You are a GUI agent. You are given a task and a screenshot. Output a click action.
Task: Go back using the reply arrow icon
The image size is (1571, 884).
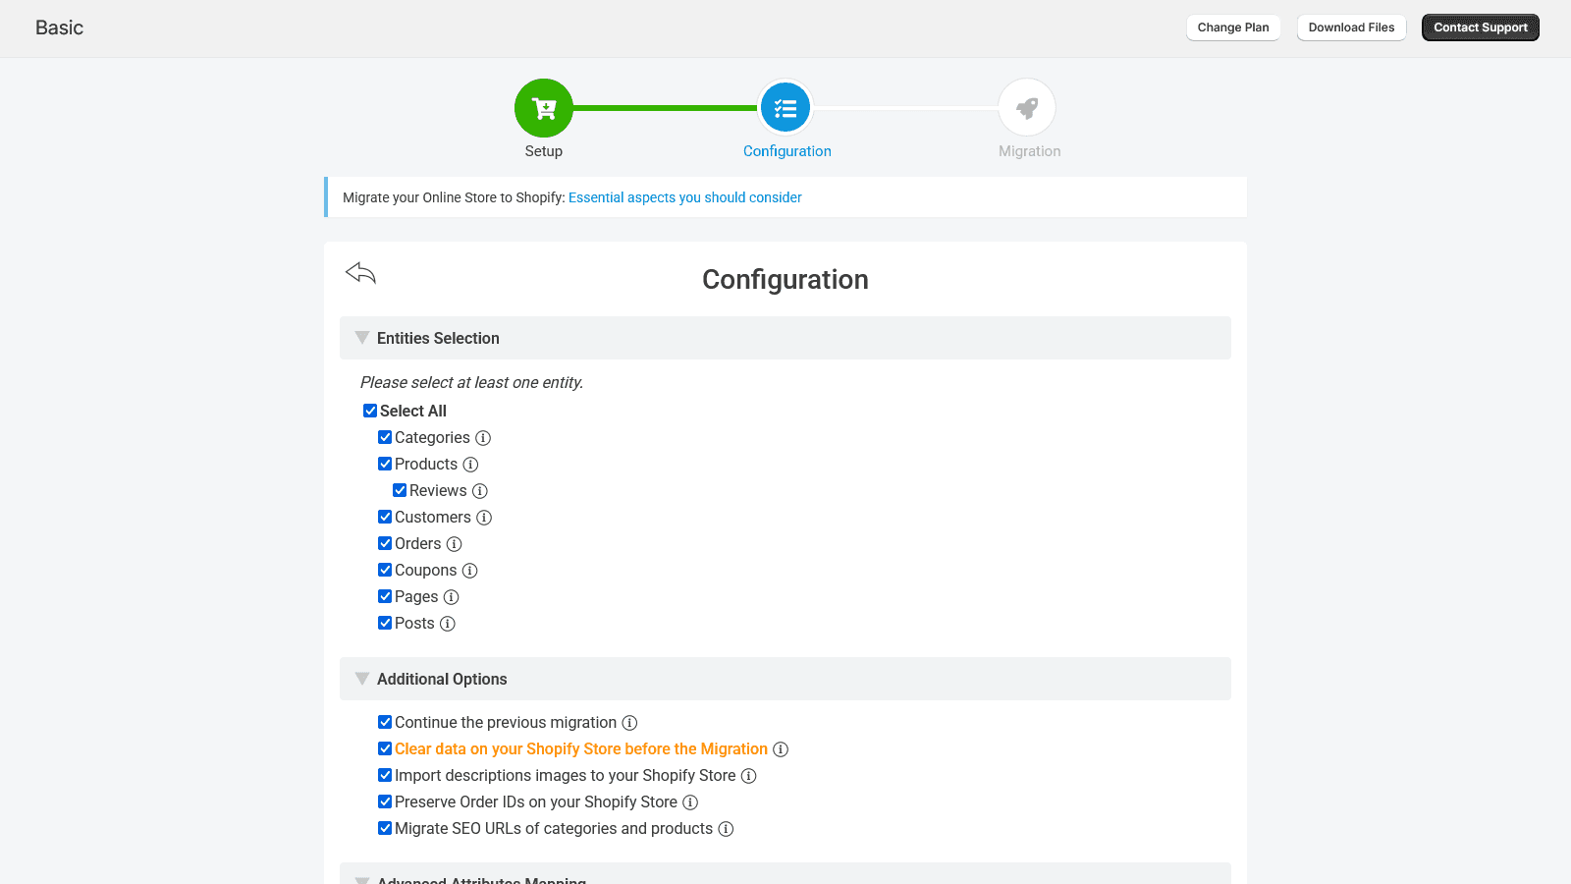pos(360,273)
